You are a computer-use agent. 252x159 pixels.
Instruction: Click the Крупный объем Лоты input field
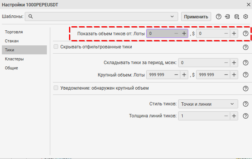pos(159,75)
